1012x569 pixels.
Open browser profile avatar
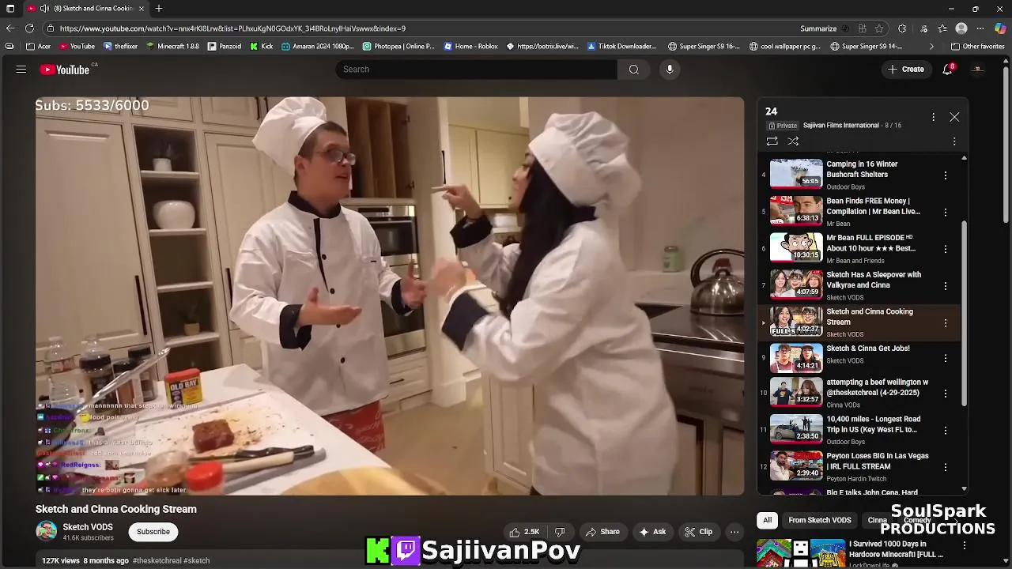[961, 28]
